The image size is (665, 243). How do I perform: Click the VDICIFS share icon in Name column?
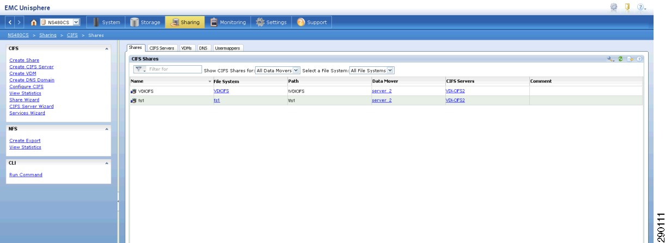tap(134, 91)
